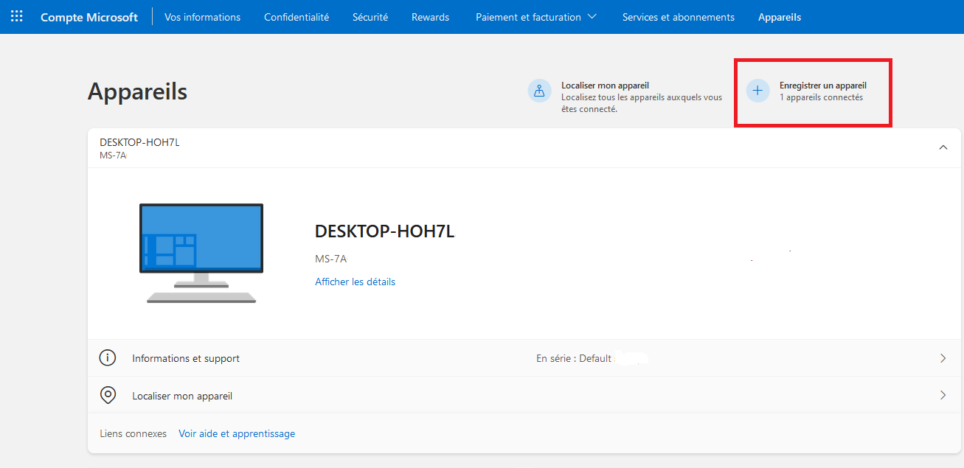Expand the Informations et support row arrow
Image resolution: width=964 pixels, height=468 pixels.
(x=943, y=358)
